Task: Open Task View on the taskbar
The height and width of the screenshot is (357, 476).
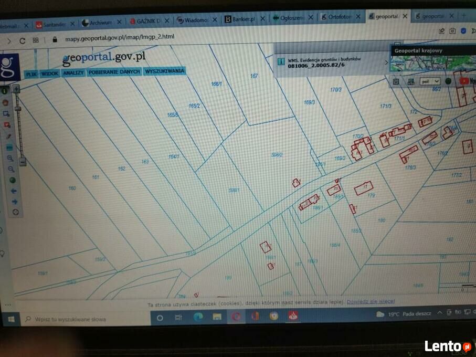Action: coord(178,318)
